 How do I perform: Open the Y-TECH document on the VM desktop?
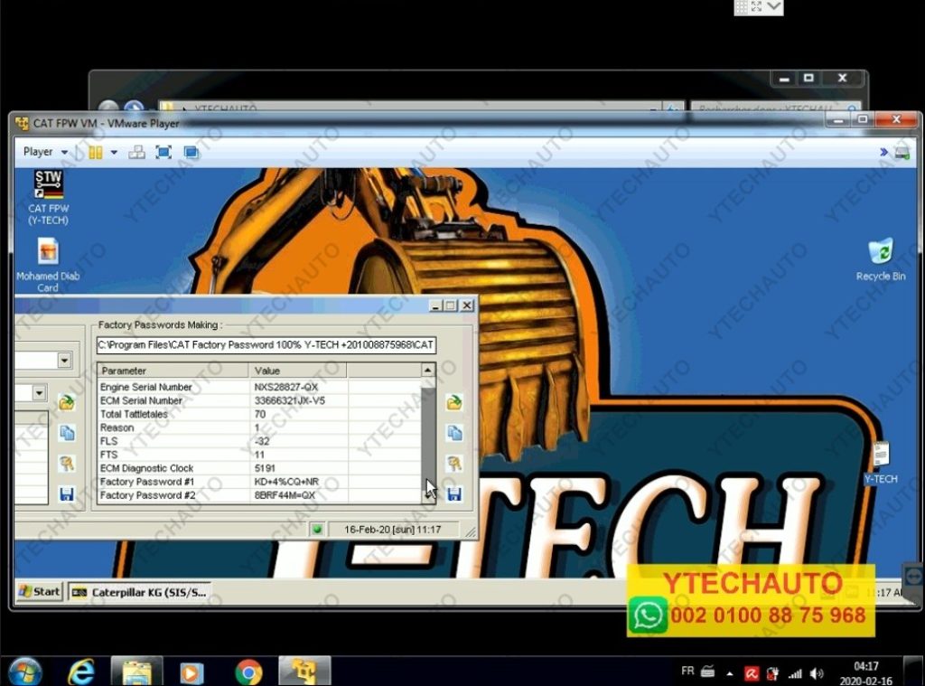[881, 464]
